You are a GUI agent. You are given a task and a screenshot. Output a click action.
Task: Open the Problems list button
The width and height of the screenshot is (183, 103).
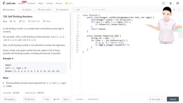[9, 99]
